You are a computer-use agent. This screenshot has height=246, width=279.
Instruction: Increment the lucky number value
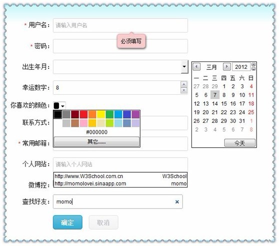(x=184, y=84)
